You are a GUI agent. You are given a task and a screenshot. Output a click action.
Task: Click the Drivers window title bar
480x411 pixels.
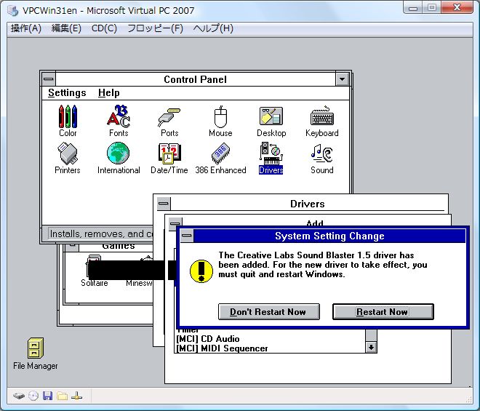308,204
